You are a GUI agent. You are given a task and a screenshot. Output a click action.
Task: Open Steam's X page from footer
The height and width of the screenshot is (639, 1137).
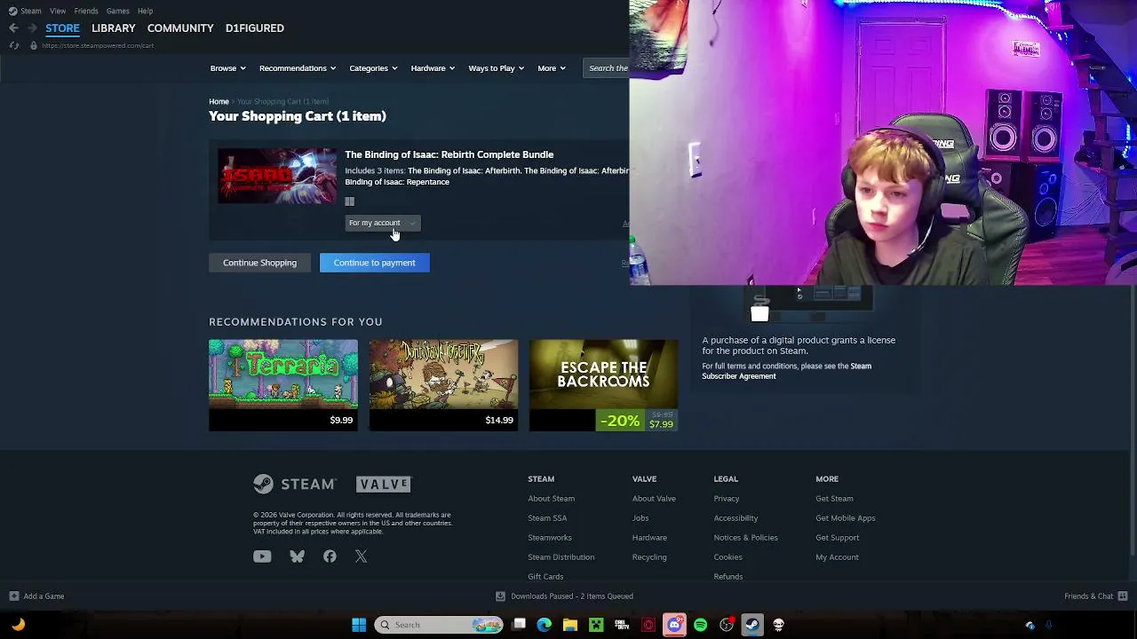[361, 556]
